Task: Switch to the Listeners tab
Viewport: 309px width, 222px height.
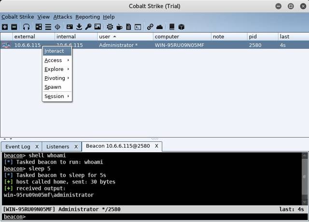Action: click(58, 147)
